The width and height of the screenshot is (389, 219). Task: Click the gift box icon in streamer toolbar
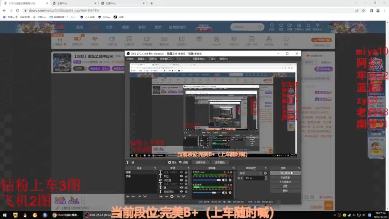click(x=199, y=39)
